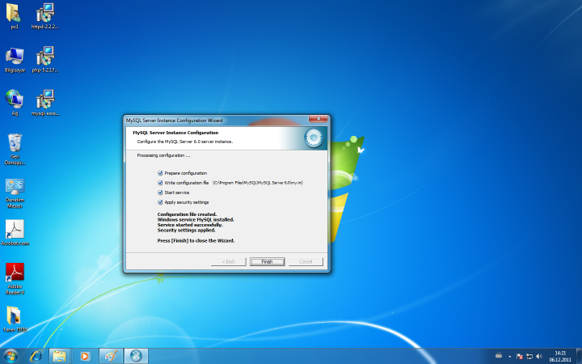Click the Write configuration file checkmark
The width and height of the screenshot is (582, 364).
(x=160, y=183)
